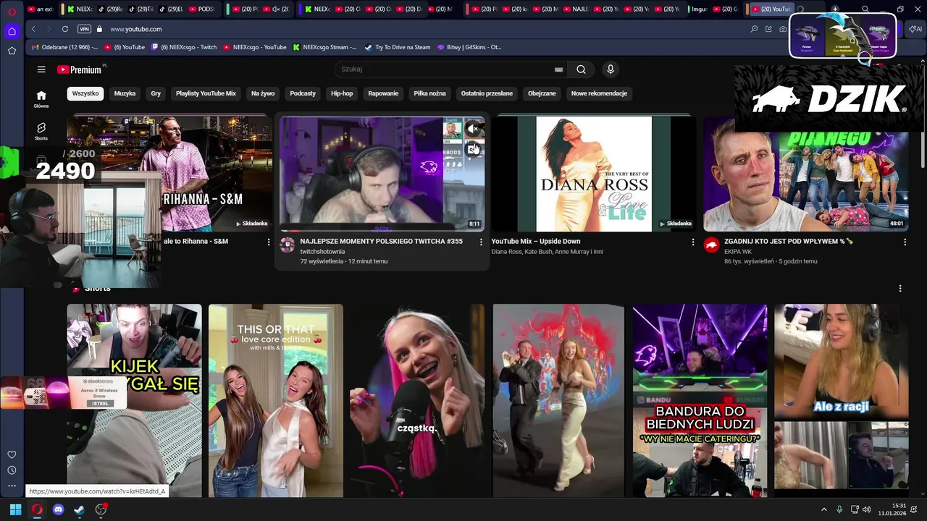
Task: Open Try To Drive na Steam bookmark
Action: click(396, 47)
